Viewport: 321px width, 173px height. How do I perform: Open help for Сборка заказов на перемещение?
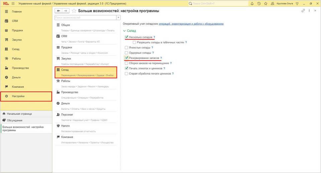(171, 63)
